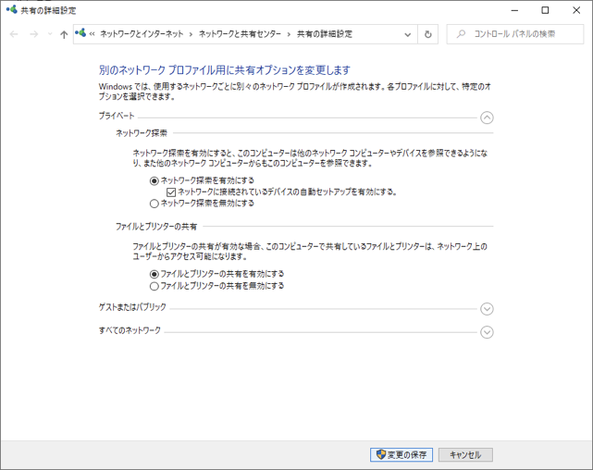Click the ファイルとプリンターの共有 heading
The image size is (593, 470).
pos(156,227)
